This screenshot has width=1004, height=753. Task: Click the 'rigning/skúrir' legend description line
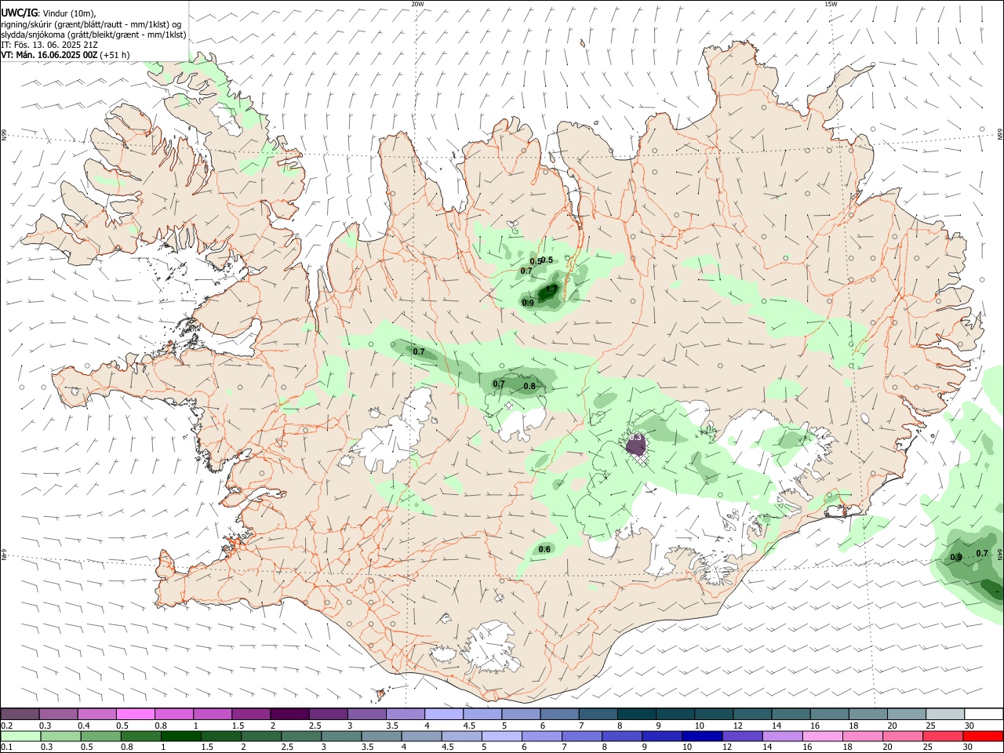91,24
